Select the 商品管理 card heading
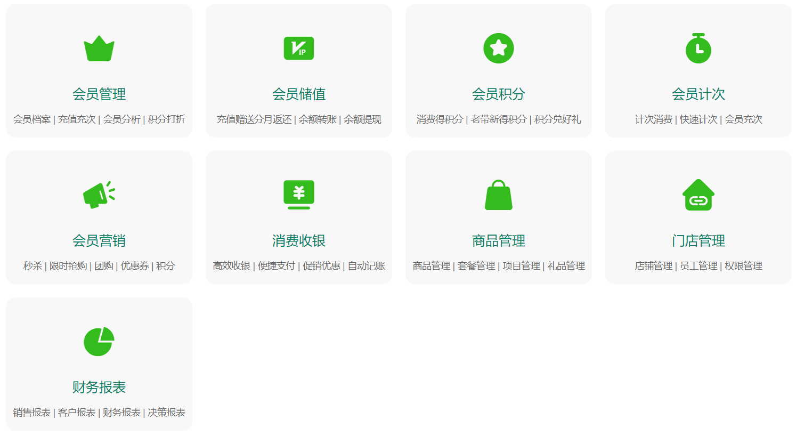The height and width of the screenshot is (436, 796). pyautogui.click(x=499, y=241)
